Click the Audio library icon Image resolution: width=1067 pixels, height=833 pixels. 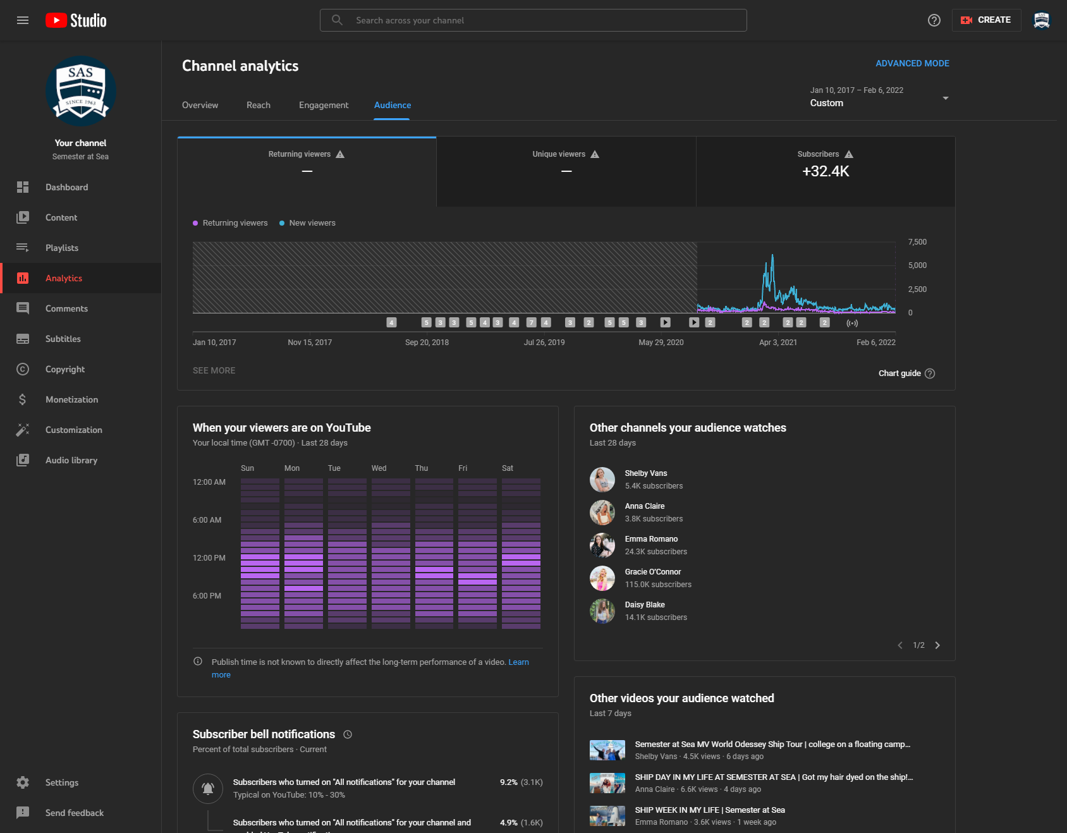pos(23,460)
